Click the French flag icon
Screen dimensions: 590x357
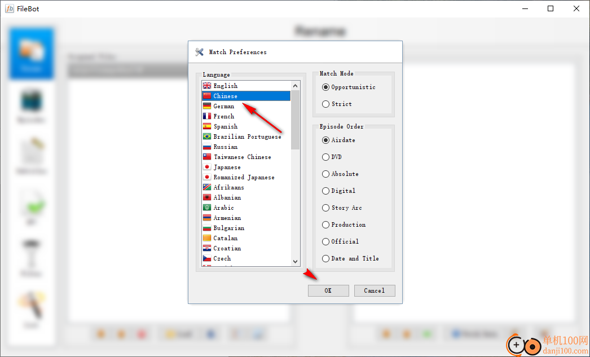207,116
